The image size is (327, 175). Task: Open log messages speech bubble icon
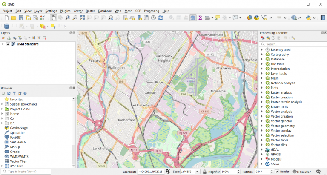tap(318, 172)
